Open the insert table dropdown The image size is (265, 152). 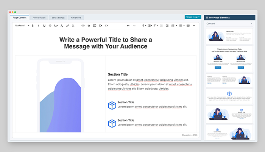[x=188, y=26]
